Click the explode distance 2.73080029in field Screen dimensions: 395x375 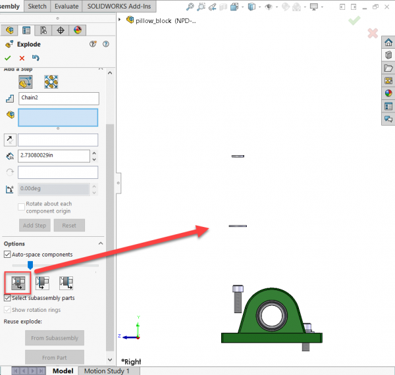coord(54,156)
